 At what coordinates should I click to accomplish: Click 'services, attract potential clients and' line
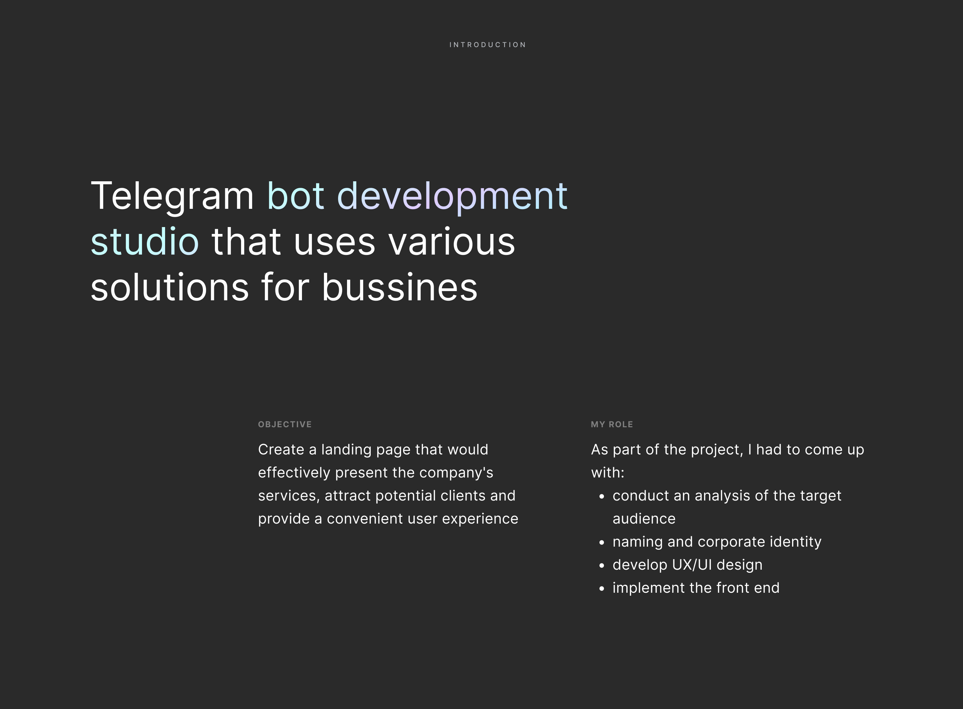point(387,496)
